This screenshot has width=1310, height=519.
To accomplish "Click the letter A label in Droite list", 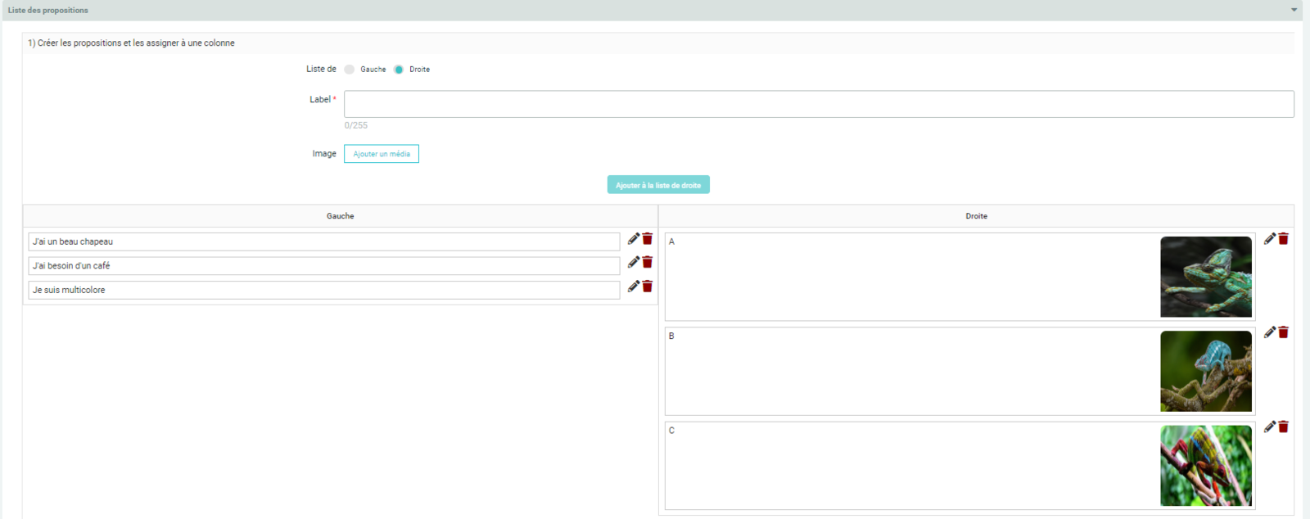I will (672, 241).
